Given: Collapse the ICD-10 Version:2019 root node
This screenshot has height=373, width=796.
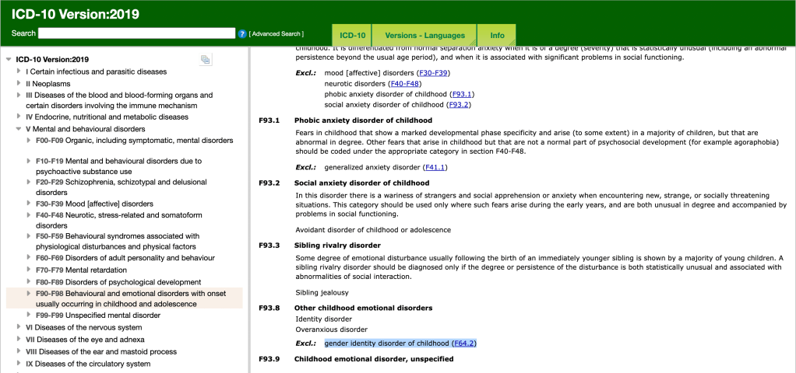Looking at the screenshot, I should click(9, 60).
